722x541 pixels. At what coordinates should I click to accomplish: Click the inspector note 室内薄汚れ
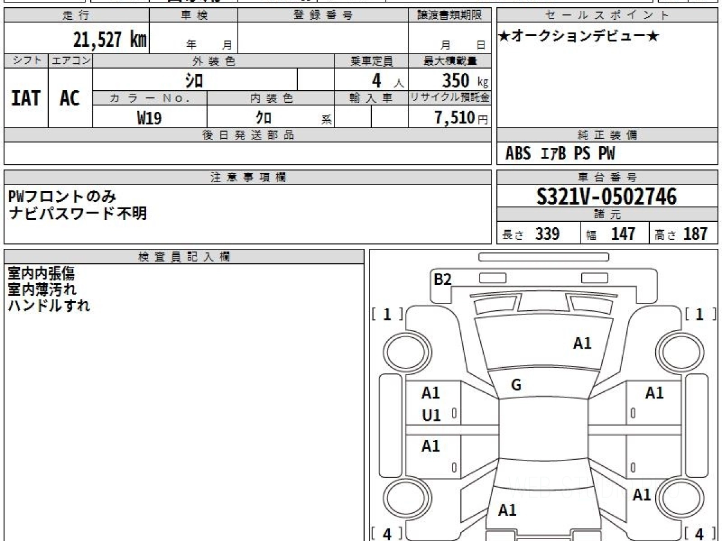pyautogui.click(x=42, y=289)
